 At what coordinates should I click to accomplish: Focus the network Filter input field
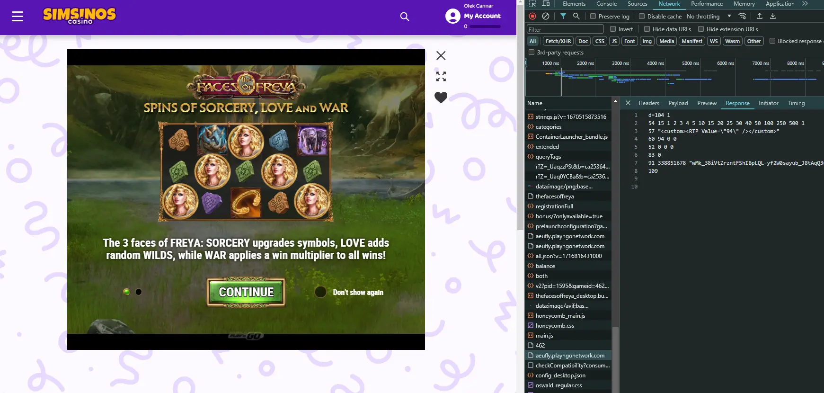pos(565,29)
